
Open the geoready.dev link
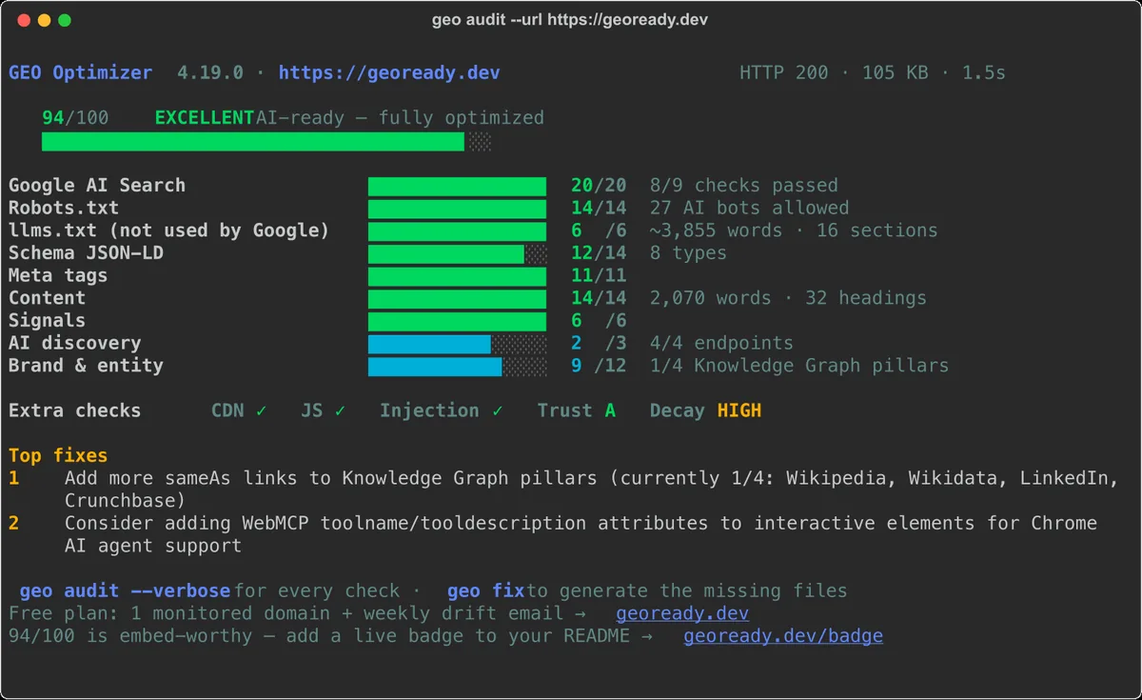click(682, 613)
